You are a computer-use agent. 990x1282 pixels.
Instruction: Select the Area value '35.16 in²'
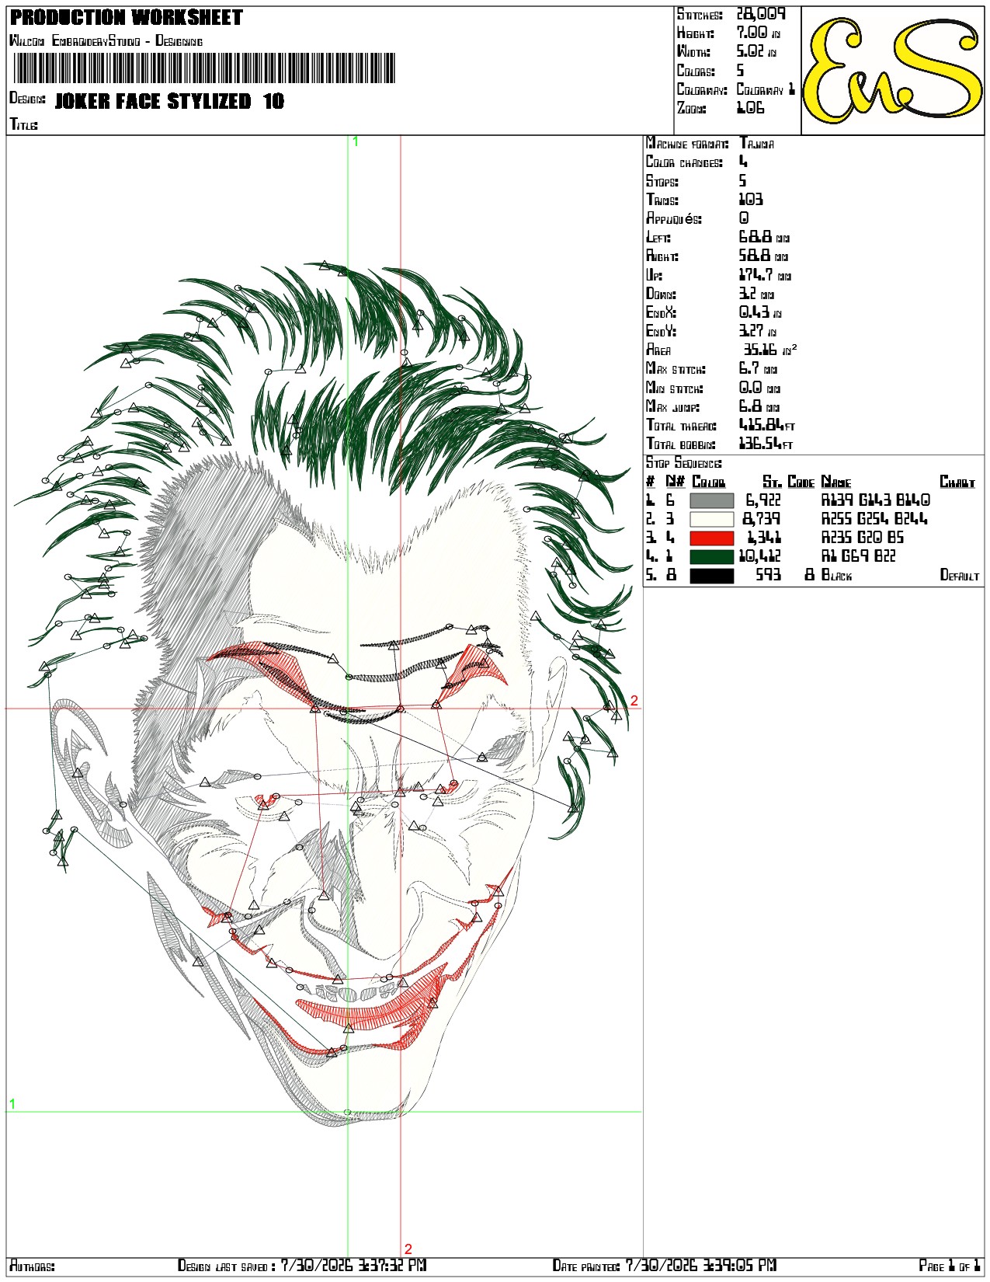[770, 350]
